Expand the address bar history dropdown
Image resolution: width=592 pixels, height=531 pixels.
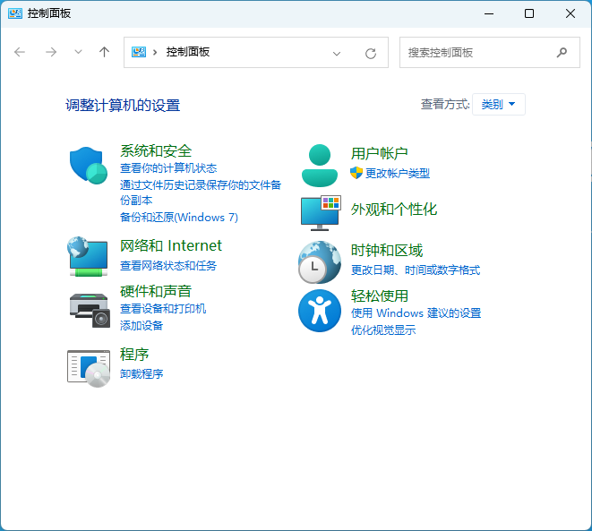tap(337, 53)
